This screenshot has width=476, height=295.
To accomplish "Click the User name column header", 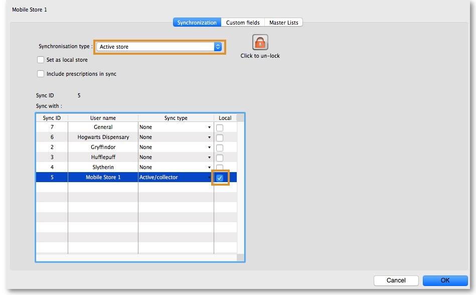I will [103, 118].
